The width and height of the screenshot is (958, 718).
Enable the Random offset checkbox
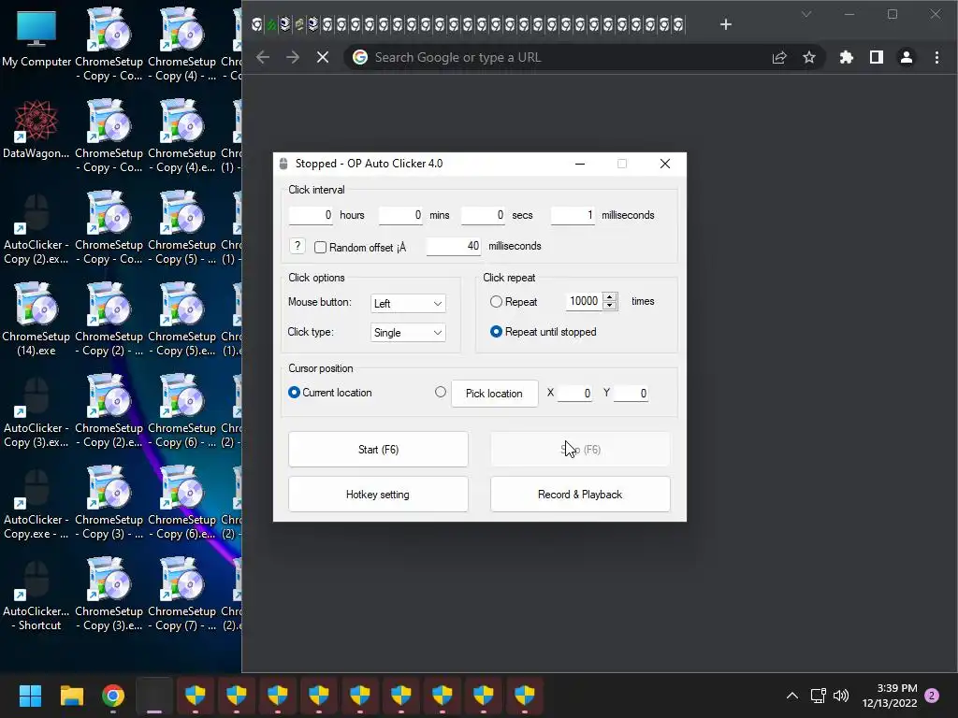point(320,247)
